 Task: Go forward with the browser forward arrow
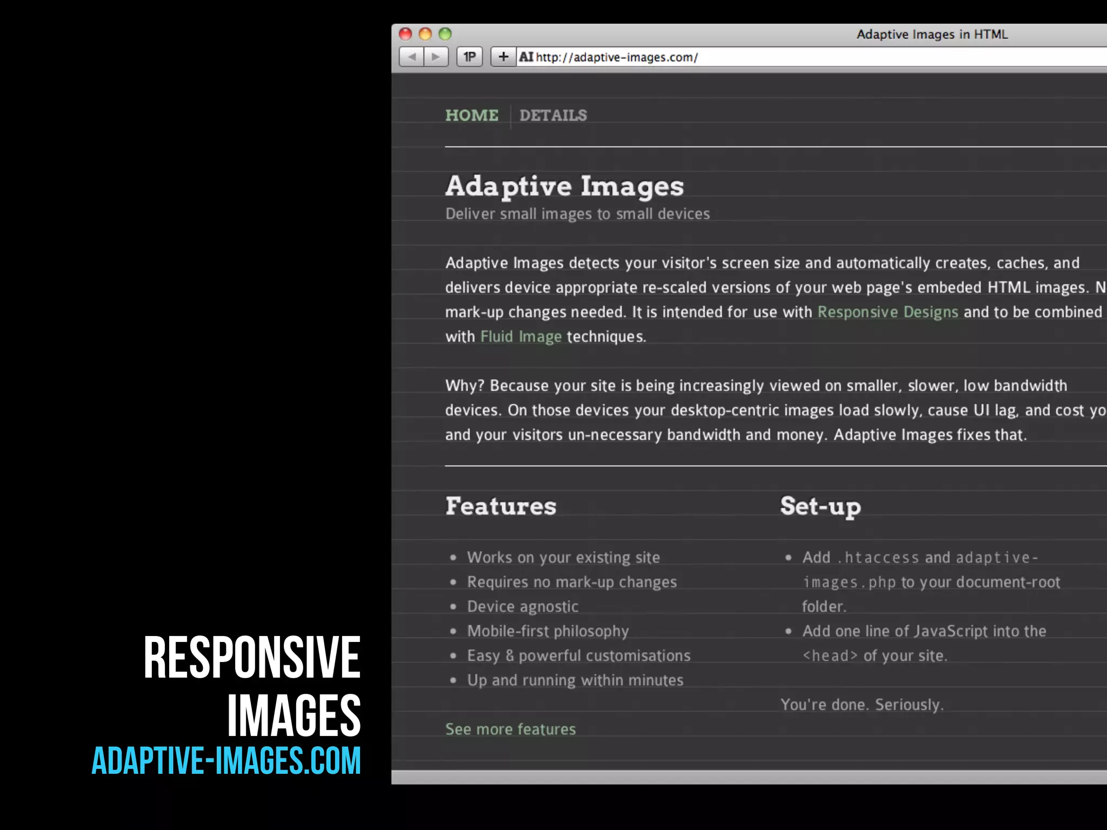coord(436,57)
